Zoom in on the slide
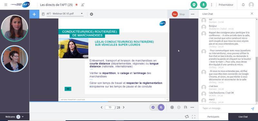258x121 pixels. (172, 108)
